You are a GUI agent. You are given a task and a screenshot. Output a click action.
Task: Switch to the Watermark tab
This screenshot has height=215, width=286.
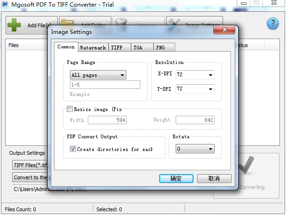93,48
